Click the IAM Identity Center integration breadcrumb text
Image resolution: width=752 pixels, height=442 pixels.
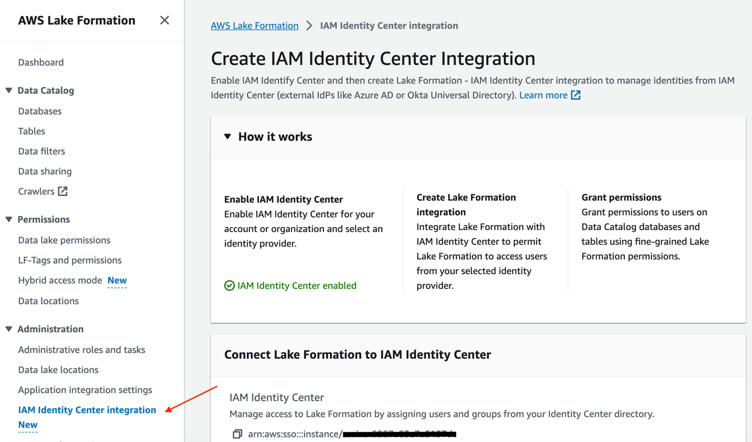pyautogui.click(x=389, y=26)
